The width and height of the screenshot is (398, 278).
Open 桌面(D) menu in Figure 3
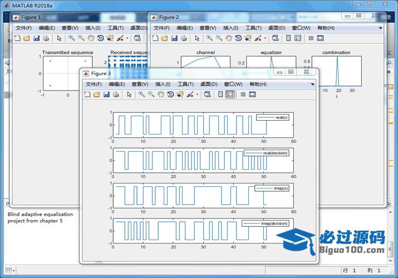click(209, 84)
